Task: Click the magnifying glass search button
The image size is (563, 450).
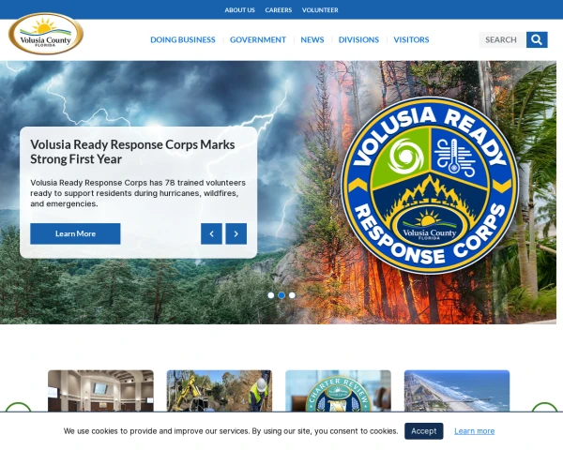Action: (537, 39)
